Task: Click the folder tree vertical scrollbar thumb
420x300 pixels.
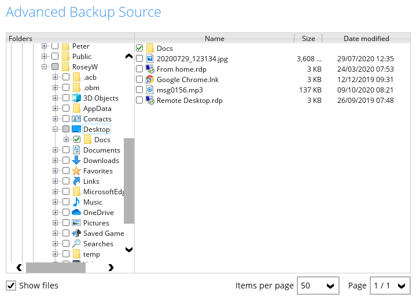Action: (129, 180)
